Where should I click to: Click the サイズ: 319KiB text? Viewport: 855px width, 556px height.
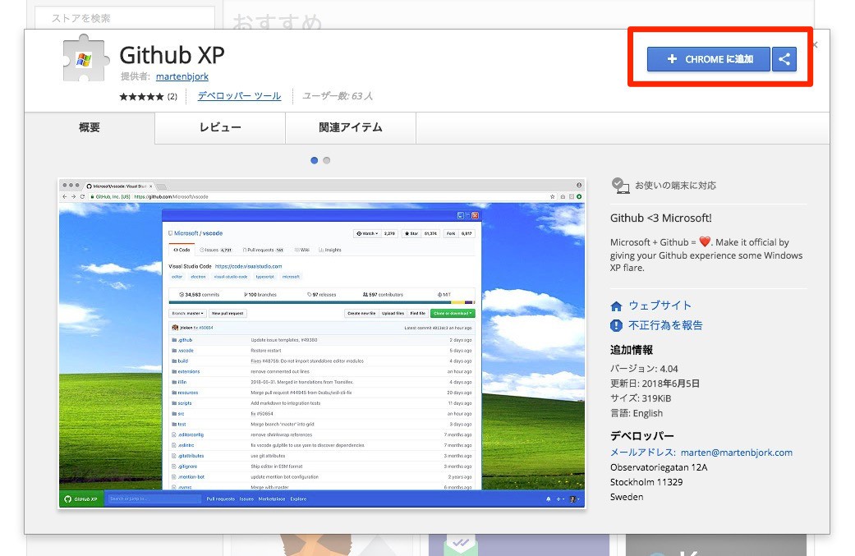[x=641, y=398]
